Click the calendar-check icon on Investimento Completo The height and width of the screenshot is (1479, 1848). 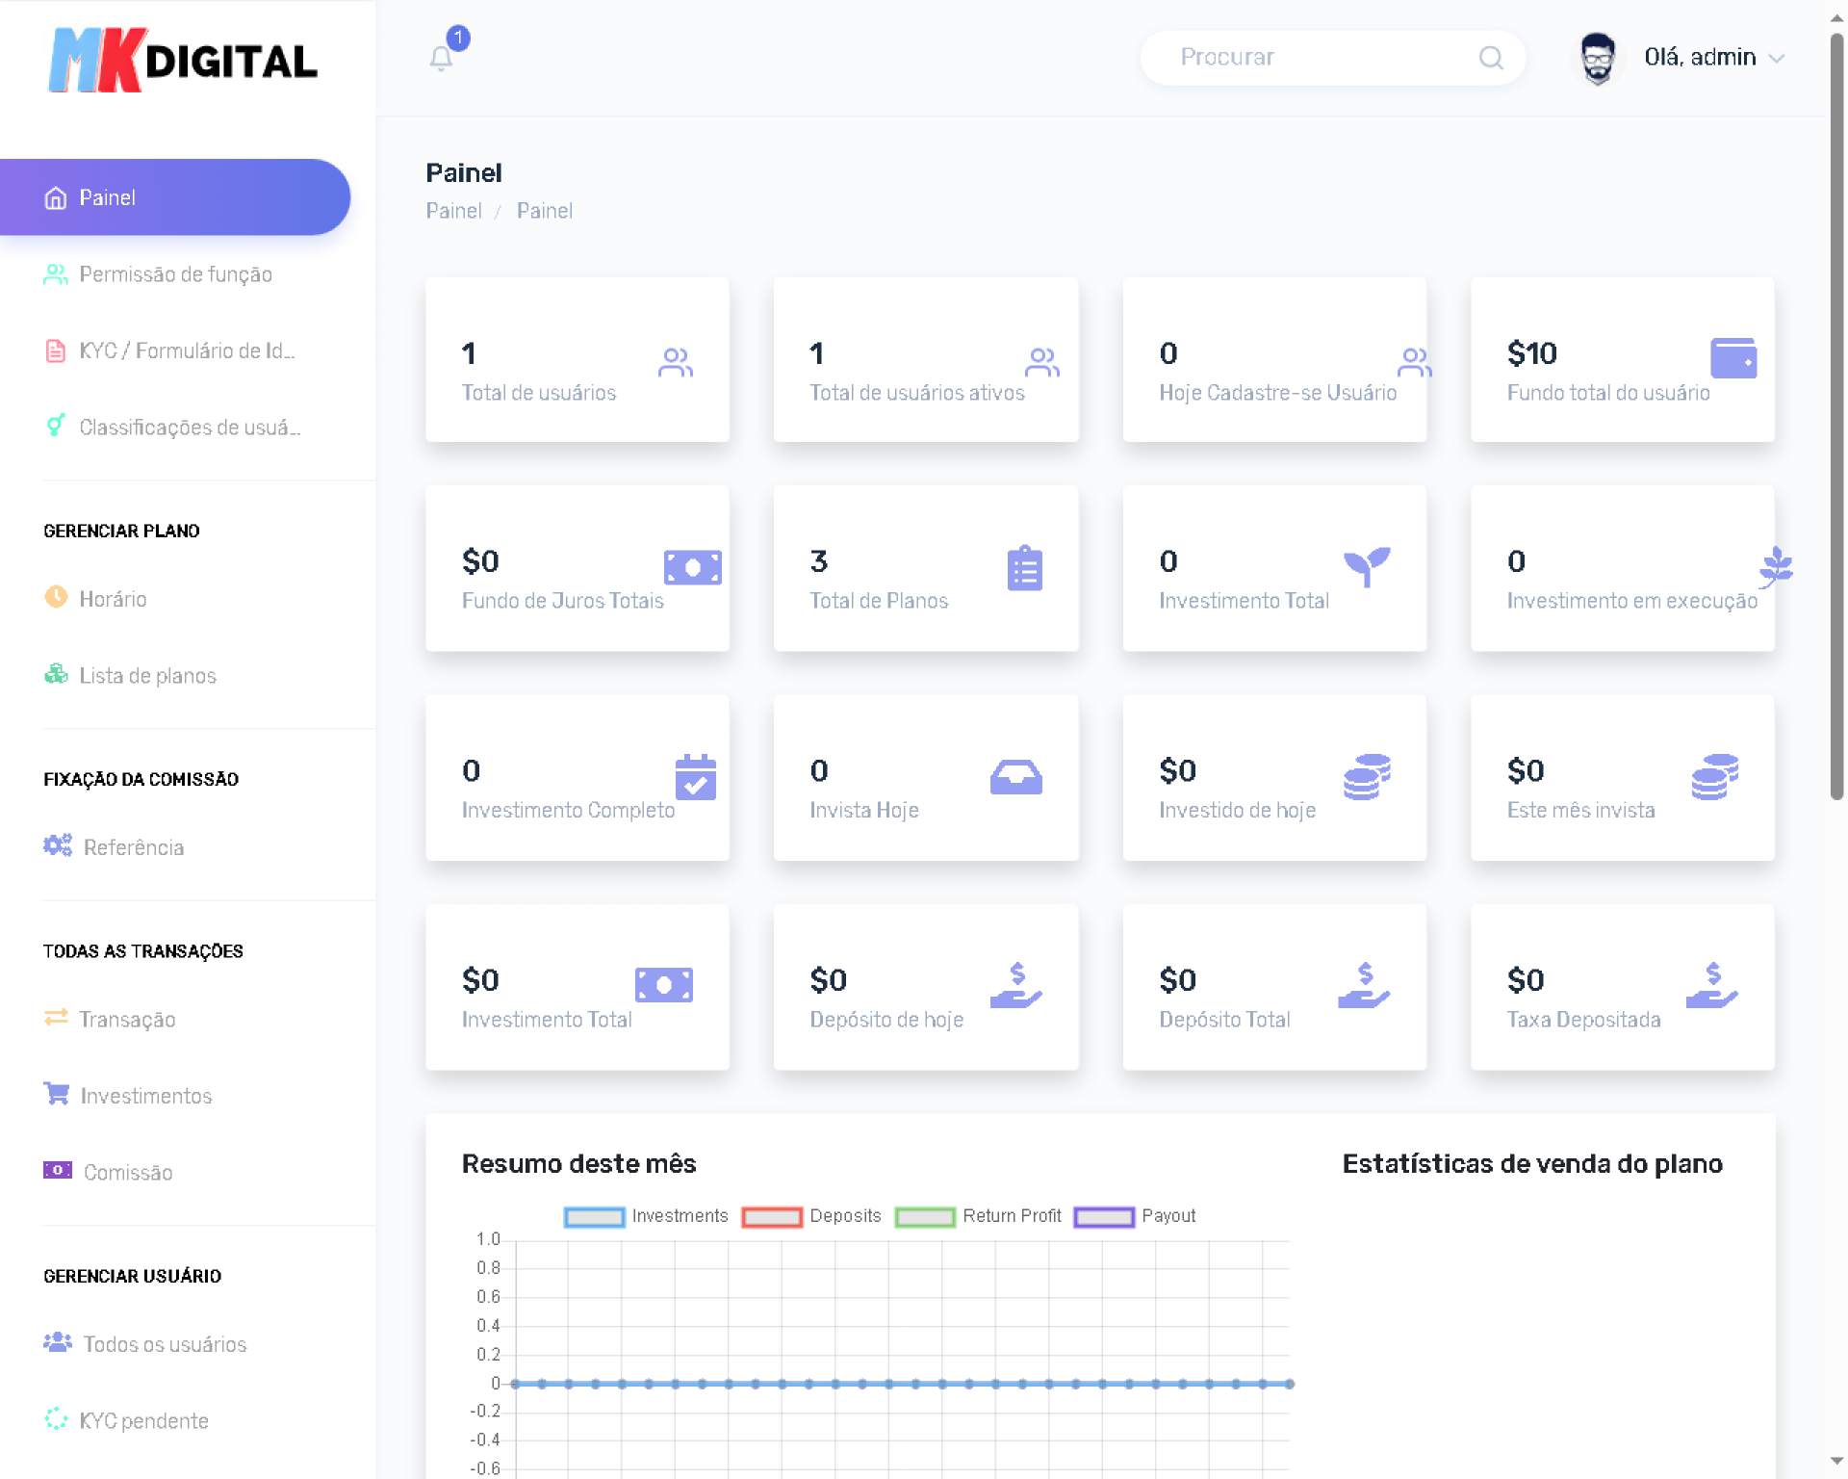695,777
